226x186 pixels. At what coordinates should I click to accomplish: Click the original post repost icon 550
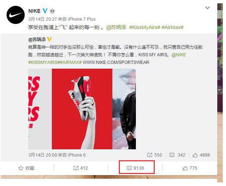click(154, 155)
